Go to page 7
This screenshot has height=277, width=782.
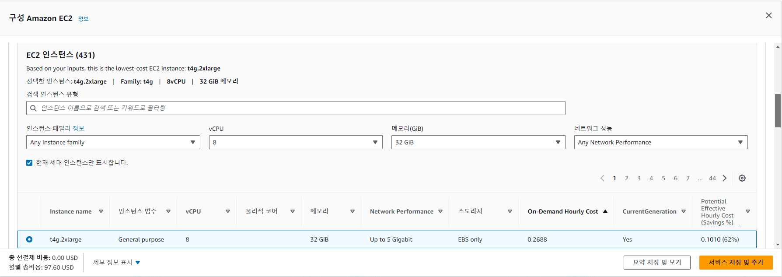tap(688, 178)
